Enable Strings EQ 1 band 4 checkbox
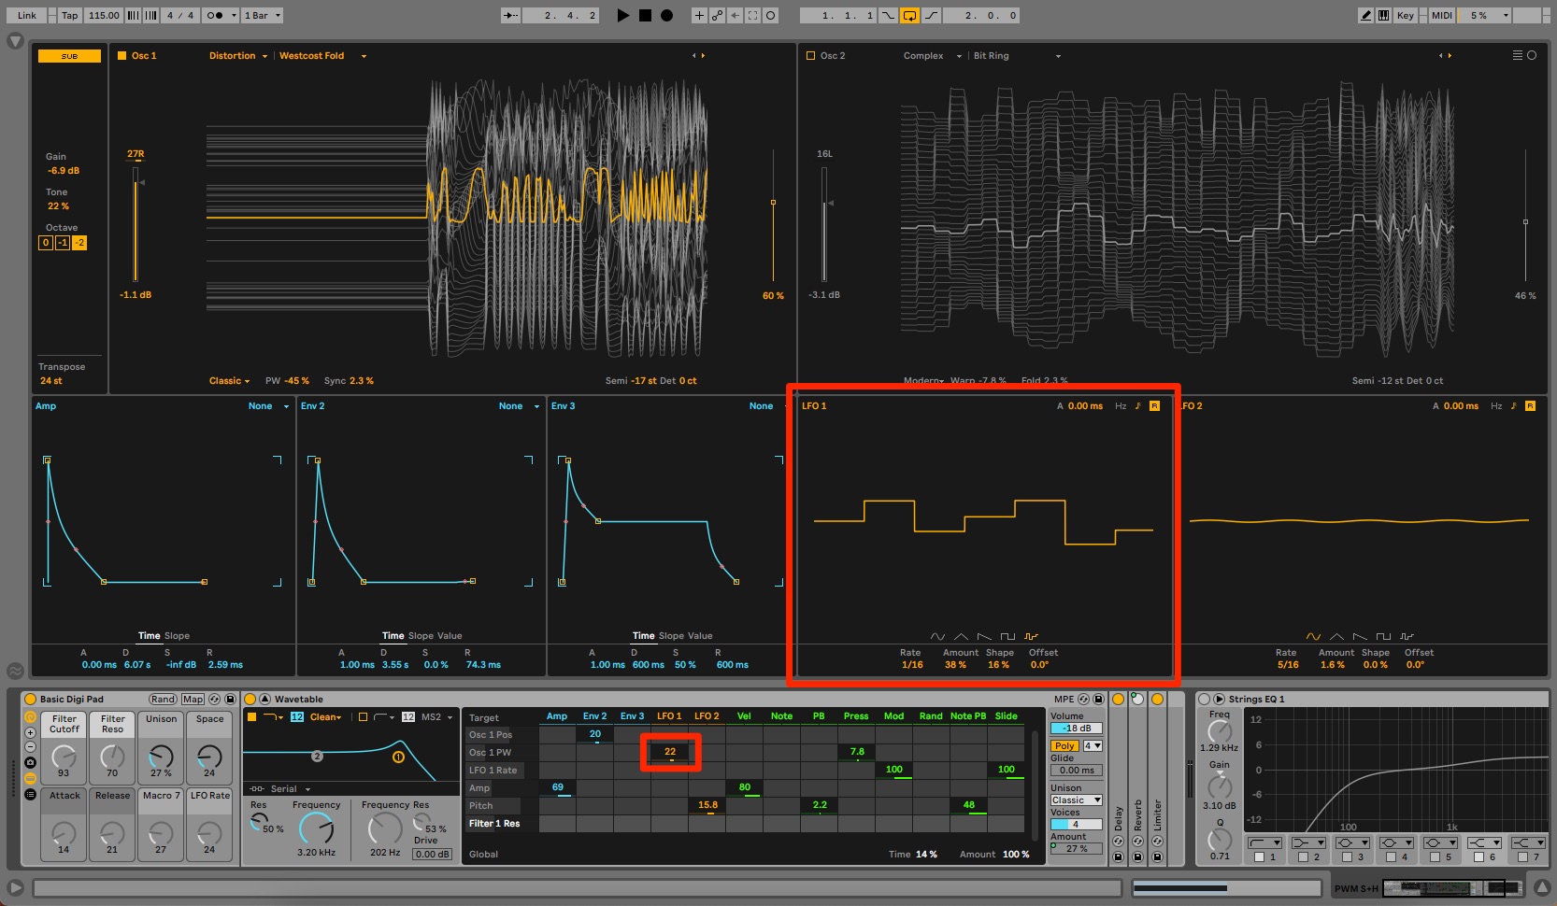 tap(1391, 856)
